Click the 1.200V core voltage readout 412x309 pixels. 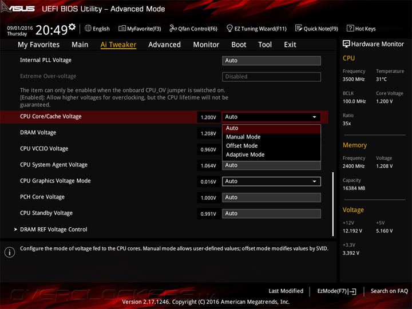pos(208,117)
